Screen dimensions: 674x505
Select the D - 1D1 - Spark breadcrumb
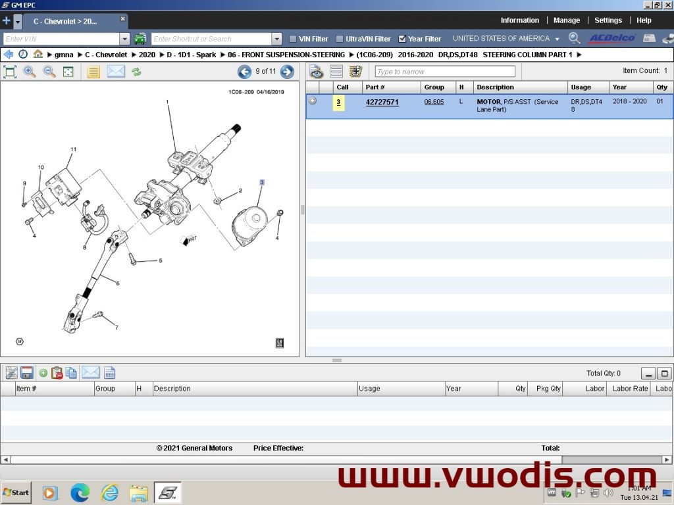point(192,55)
